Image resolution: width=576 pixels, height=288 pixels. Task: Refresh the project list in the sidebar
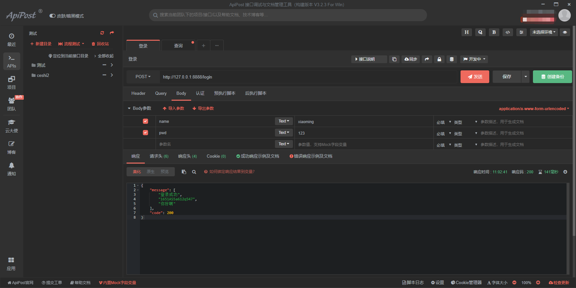(102, 33)
